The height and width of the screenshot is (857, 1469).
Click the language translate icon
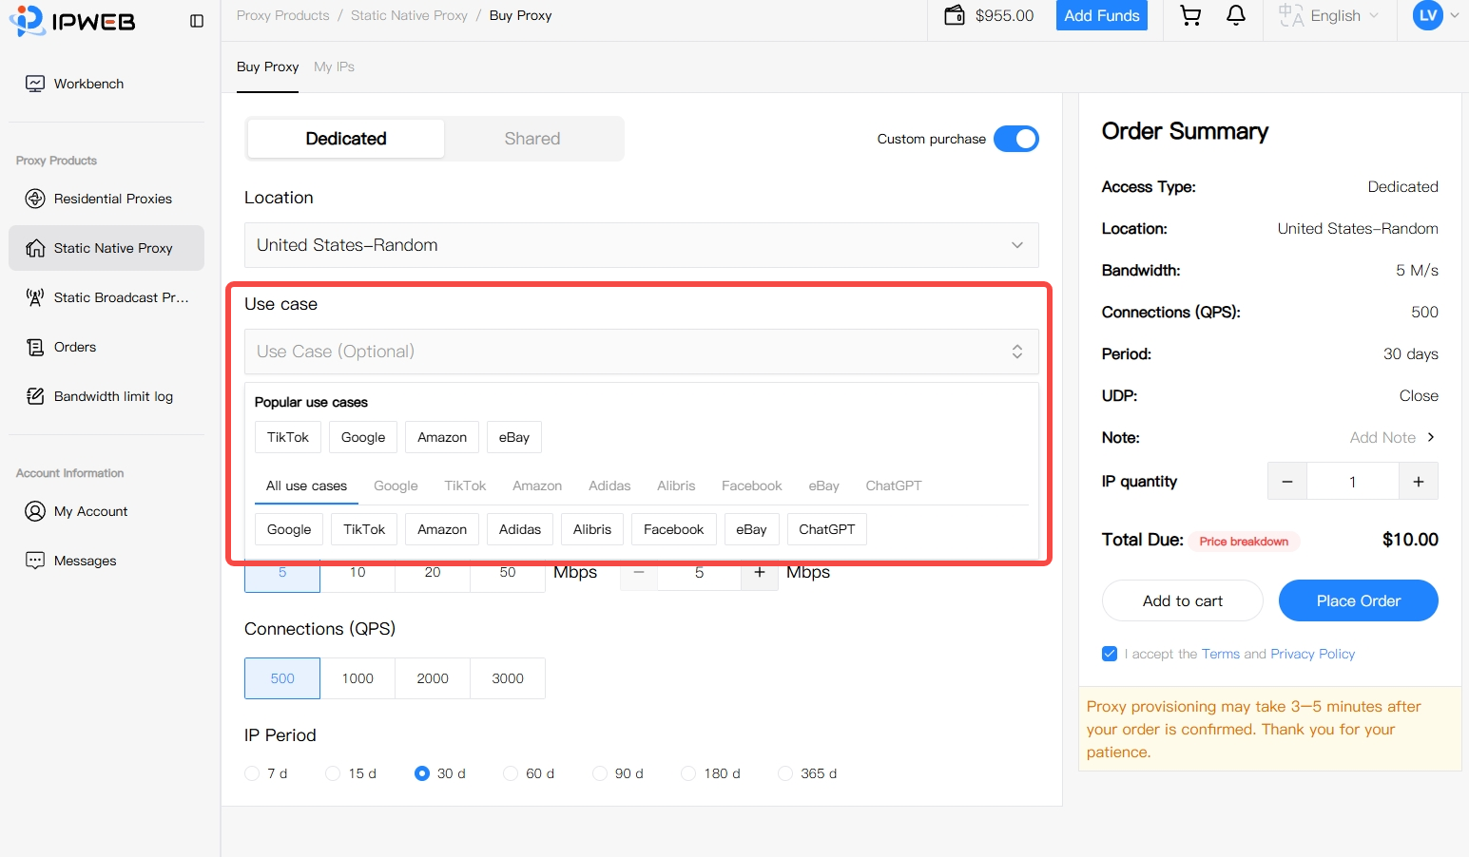[1291, 15]
